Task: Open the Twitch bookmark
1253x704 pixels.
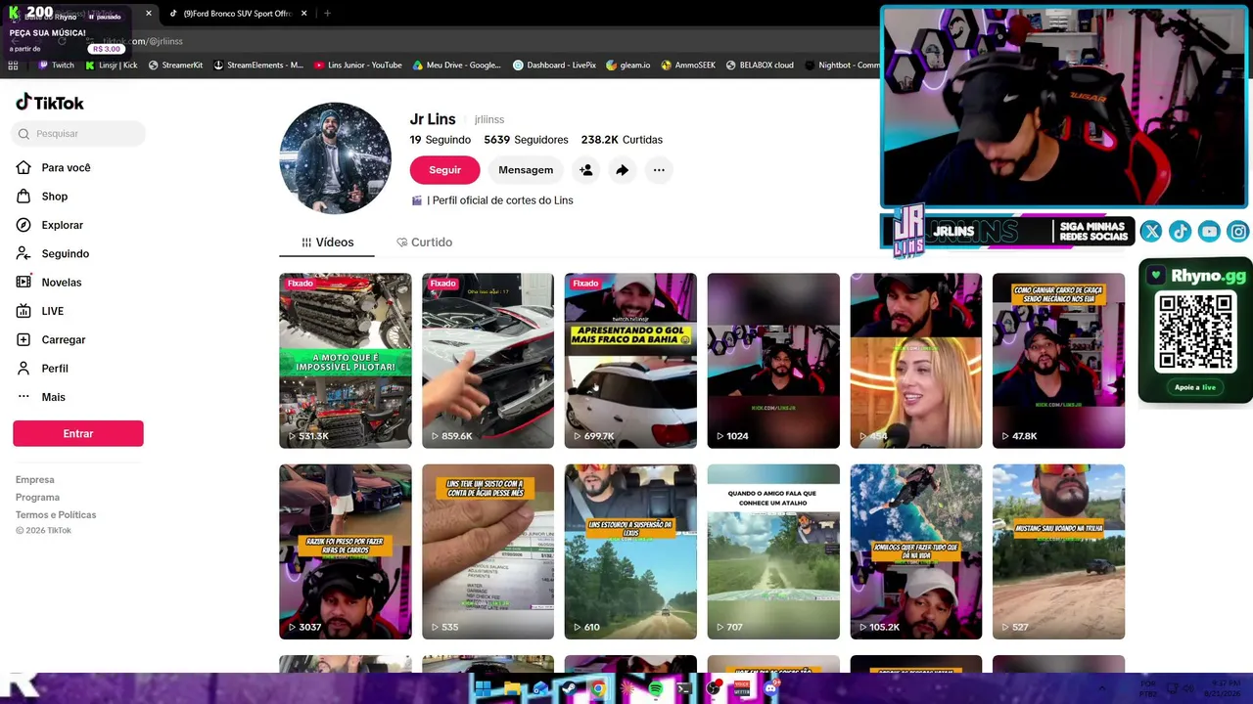Action: (56, 66)
